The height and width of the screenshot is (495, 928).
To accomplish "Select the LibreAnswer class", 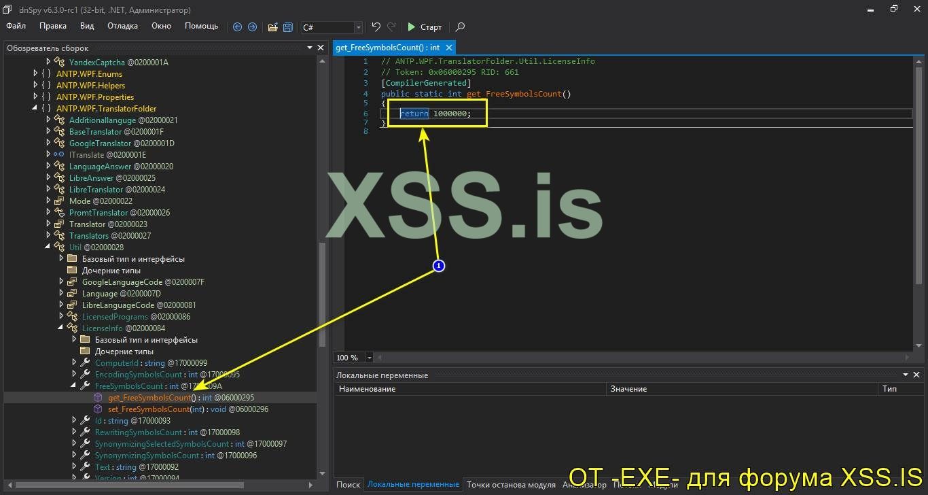I will [x=112, y=178].
